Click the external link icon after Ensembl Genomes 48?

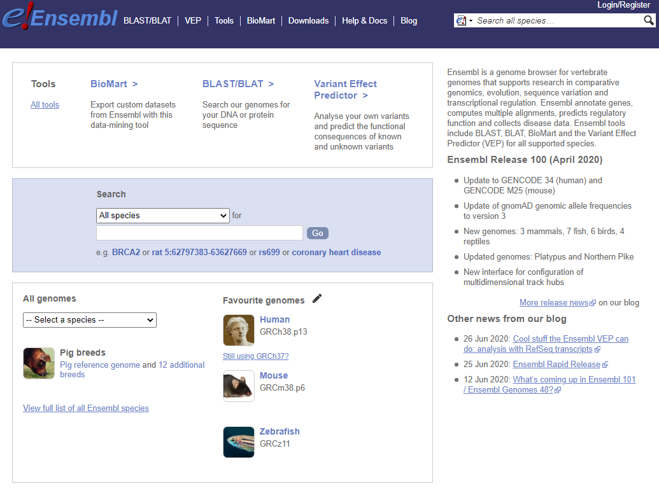pos(558,390)
